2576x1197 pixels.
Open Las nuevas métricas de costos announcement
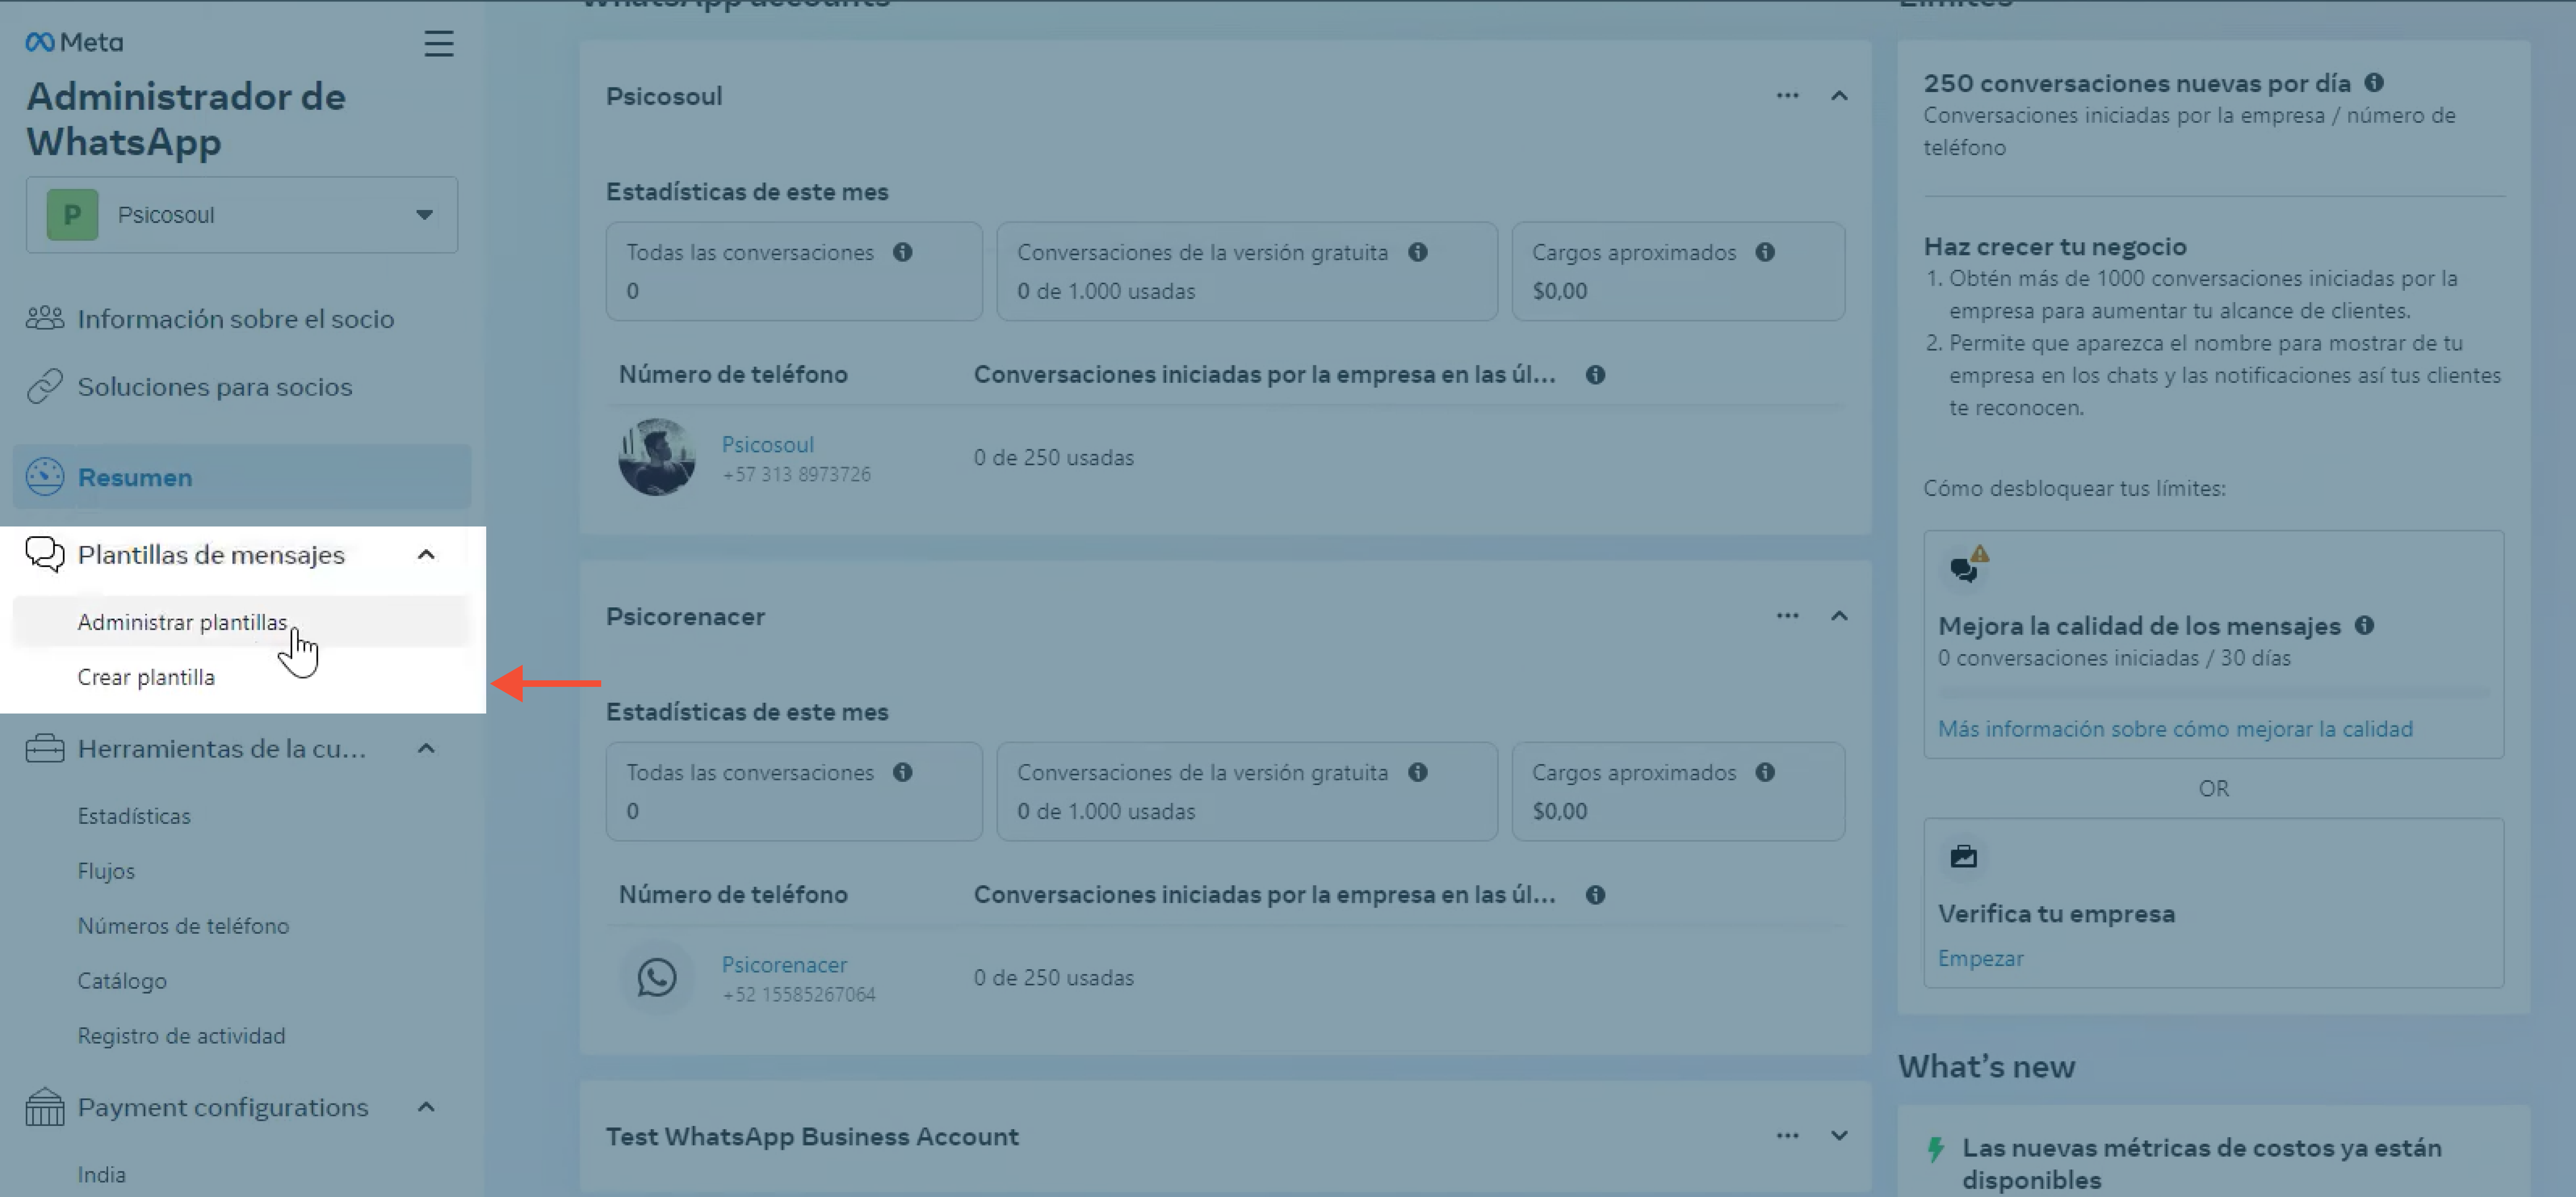[x=2201, y=1164]
